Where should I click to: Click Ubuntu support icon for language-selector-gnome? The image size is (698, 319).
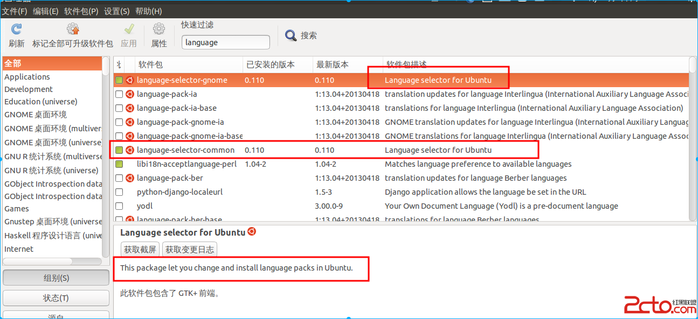130,80
